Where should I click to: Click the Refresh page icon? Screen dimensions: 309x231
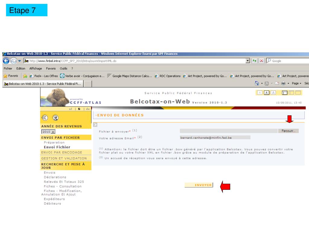255,61
